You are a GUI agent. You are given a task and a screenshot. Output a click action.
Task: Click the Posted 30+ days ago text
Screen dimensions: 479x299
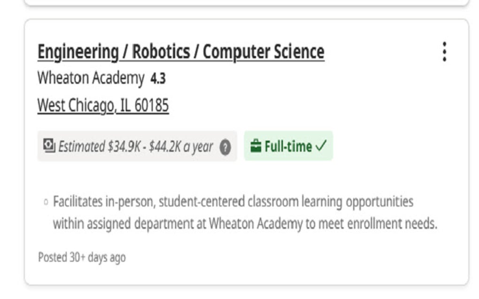(x=82, y=257)
